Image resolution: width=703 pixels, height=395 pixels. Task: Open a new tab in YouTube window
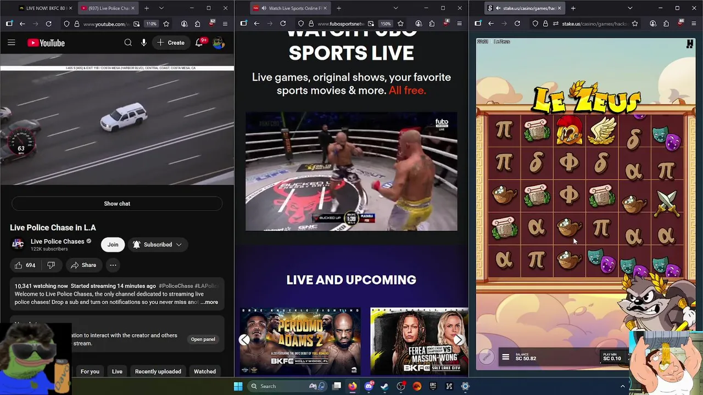[146, 8]
